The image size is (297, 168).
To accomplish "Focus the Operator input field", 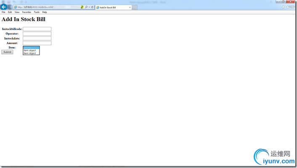I will click(x=37, y=34).
